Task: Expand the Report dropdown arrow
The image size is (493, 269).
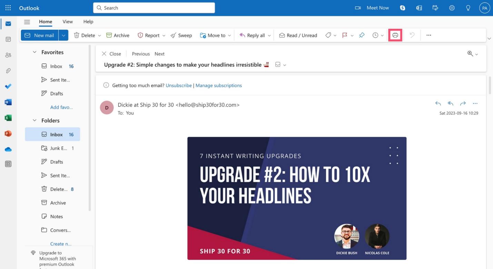Action: click(x=164, y=35)
